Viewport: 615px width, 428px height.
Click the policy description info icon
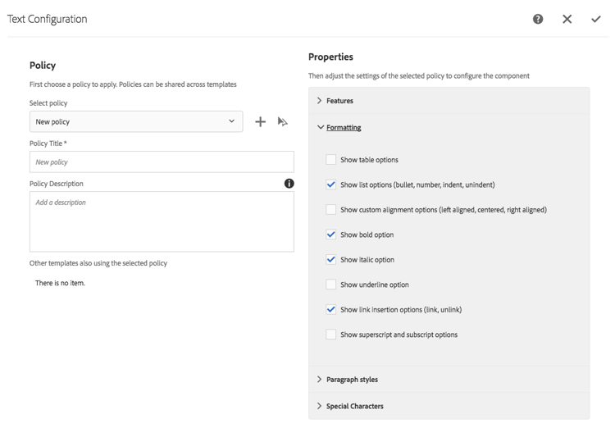click(x=289, y=184)
